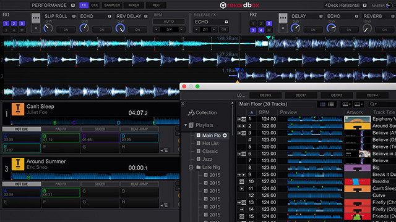Select the BEAT JUMP tab on Deck 3
This screenshot has height=222, width=396.
(139, 184)
